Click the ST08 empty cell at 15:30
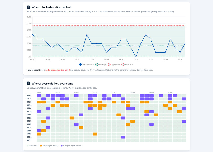213x152 pixels. pyautogui.click(x=180, y=112)
